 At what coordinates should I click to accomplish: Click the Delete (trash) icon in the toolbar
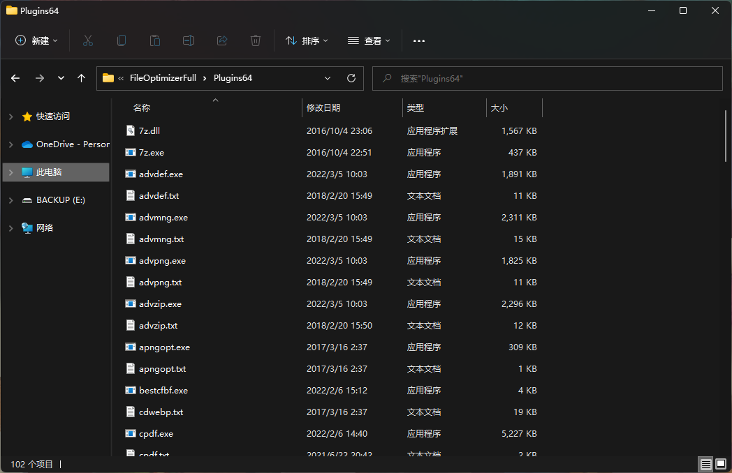(255, 40)
